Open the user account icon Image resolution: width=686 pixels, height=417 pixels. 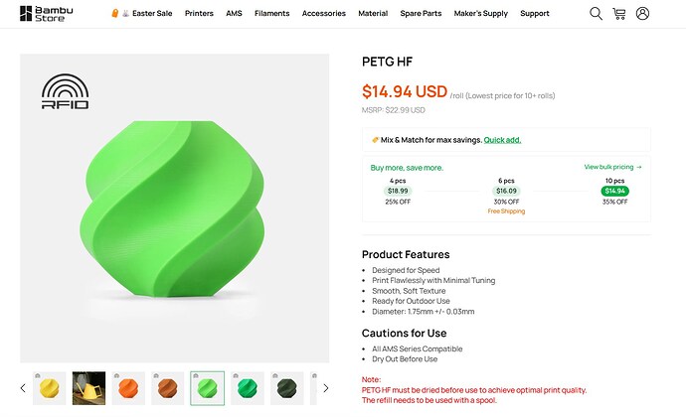click(x=642, y=14)
